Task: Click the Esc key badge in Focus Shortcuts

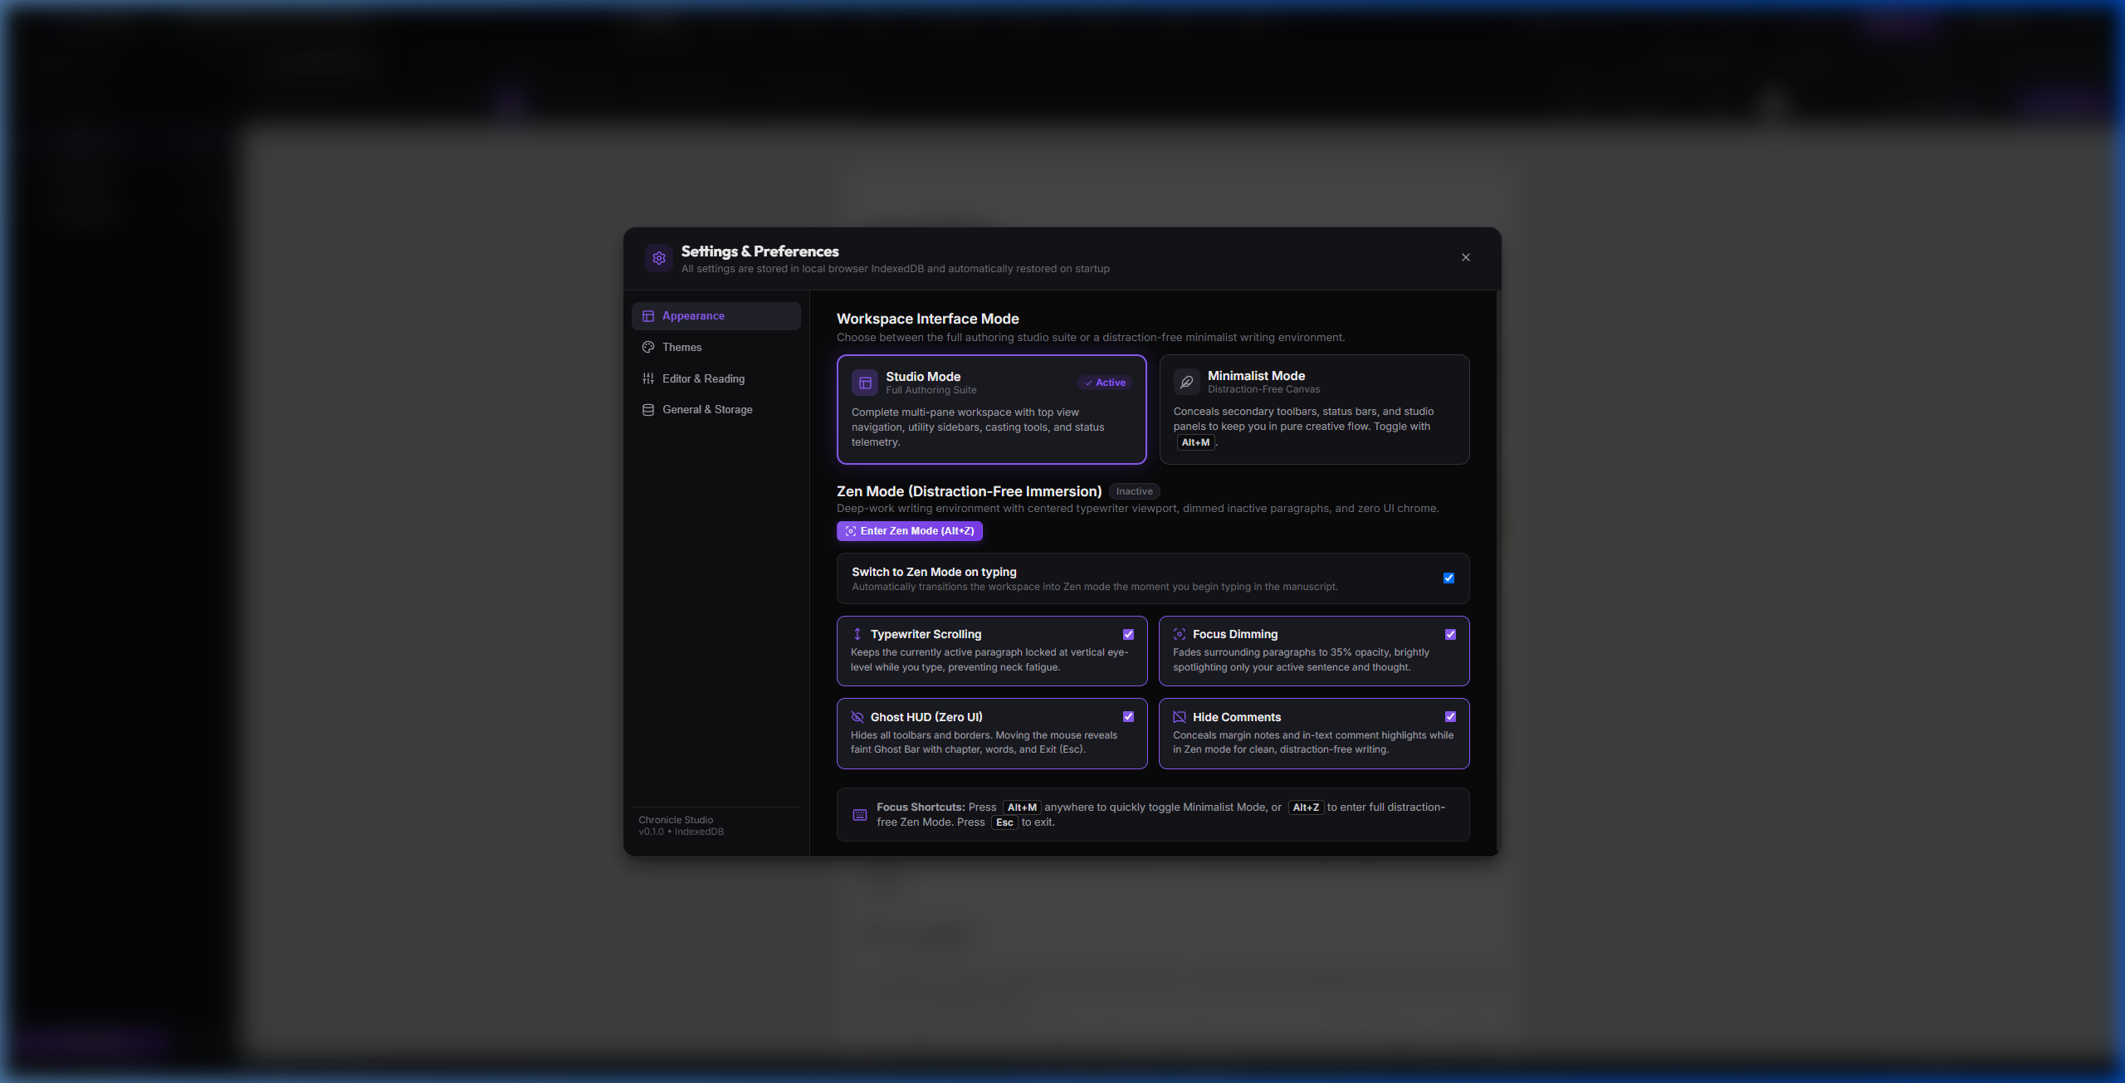Action: (x=1004, y=823)
